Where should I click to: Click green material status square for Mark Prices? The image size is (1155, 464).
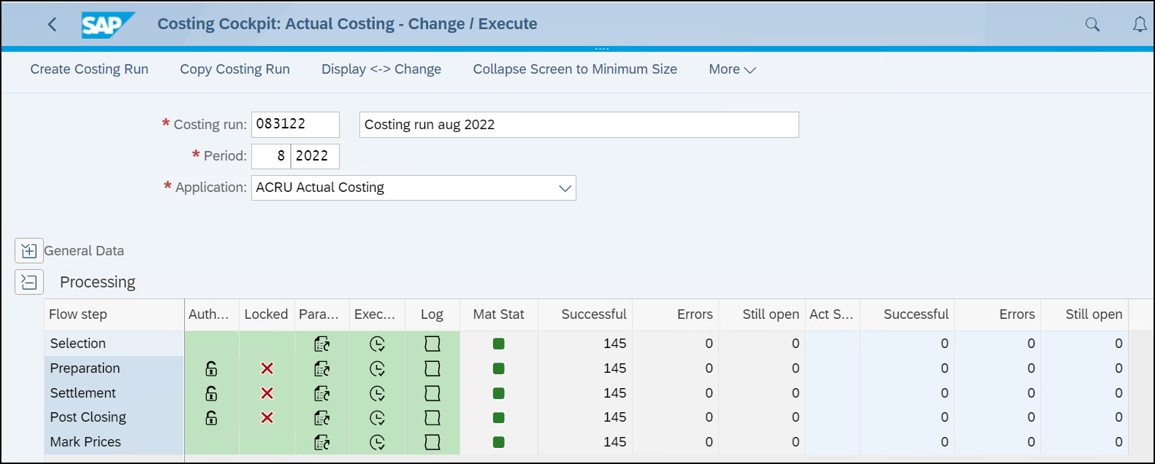[499, 442]
